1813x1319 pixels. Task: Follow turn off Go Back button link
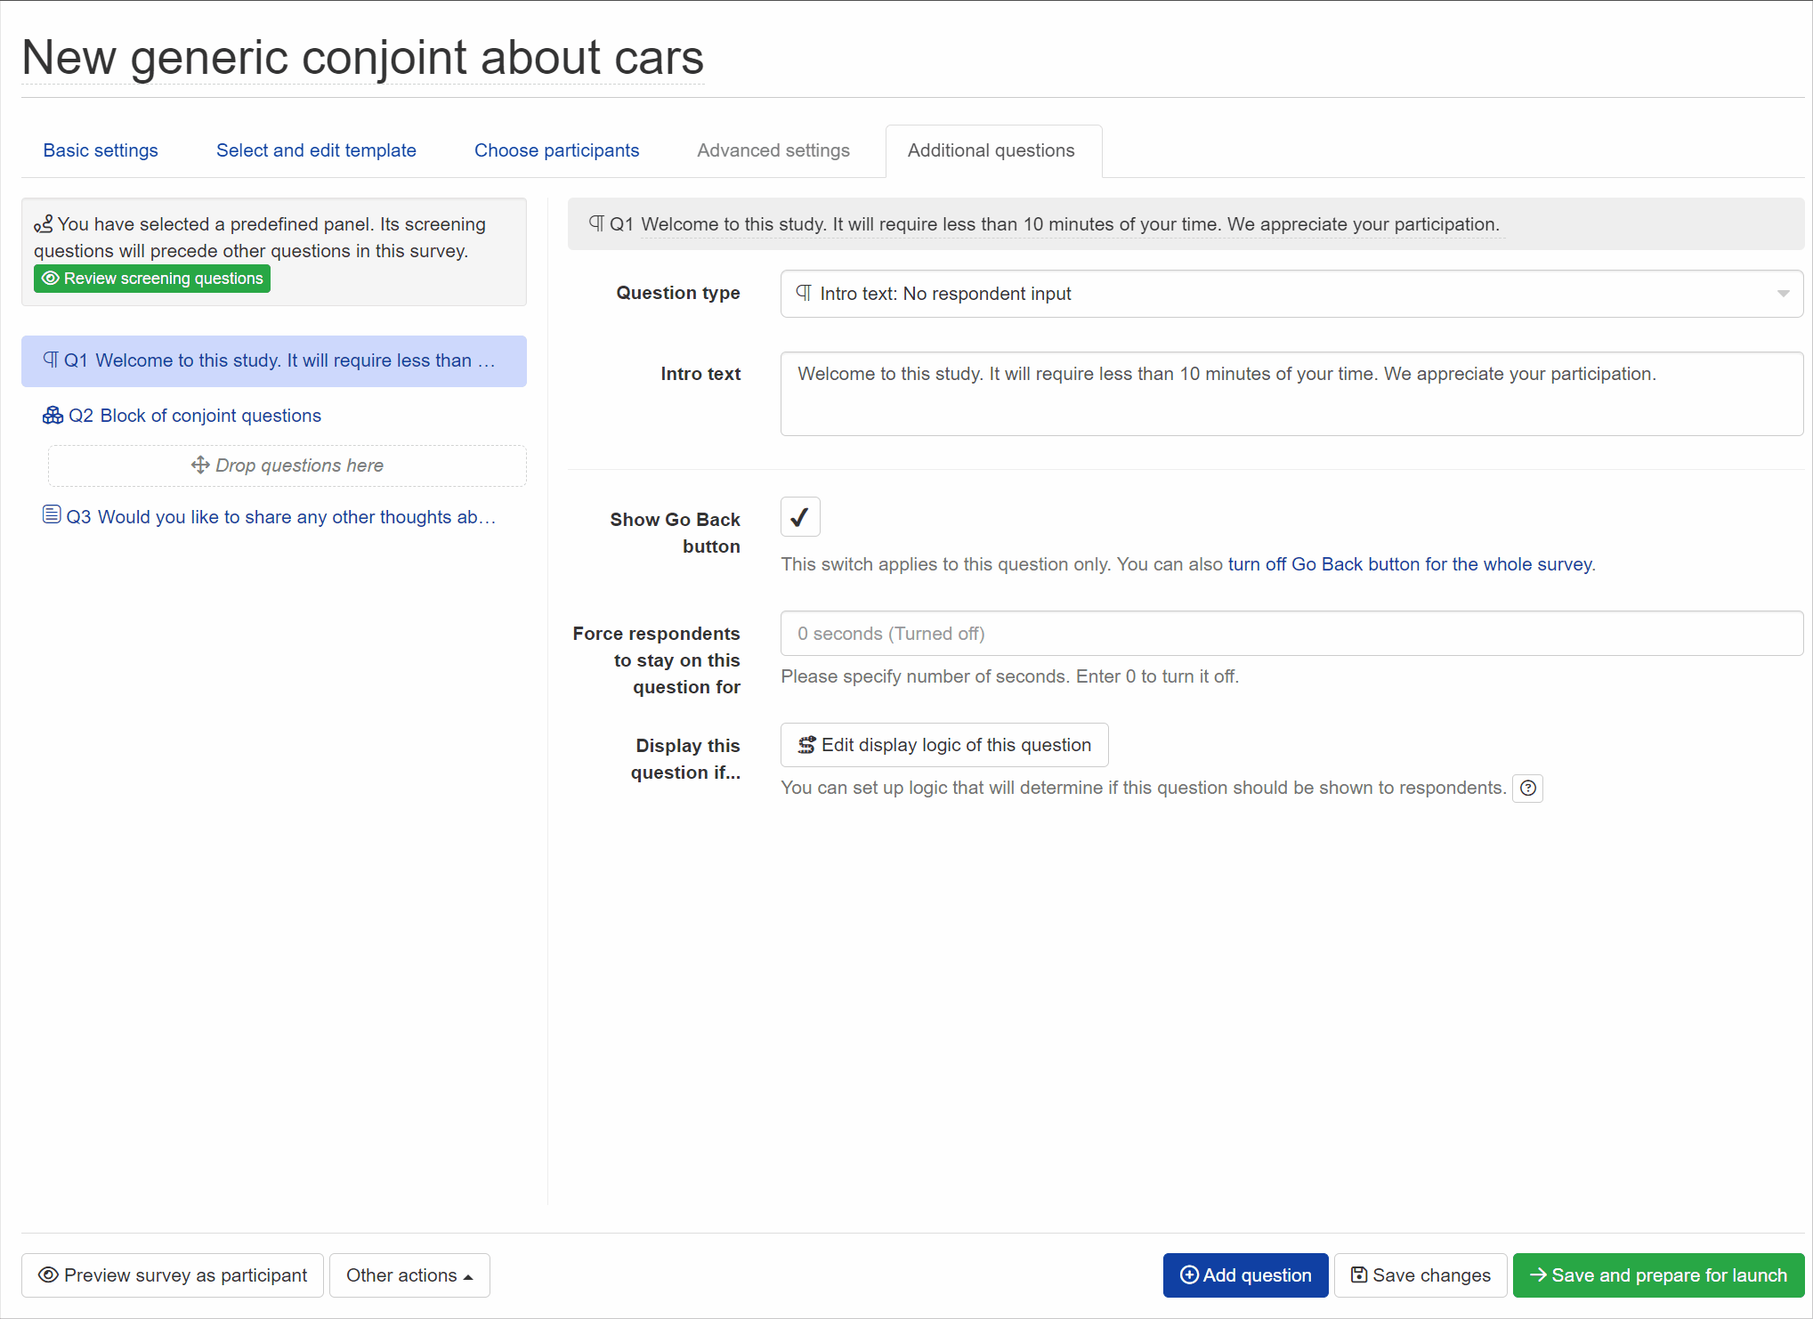point(1410,564)
